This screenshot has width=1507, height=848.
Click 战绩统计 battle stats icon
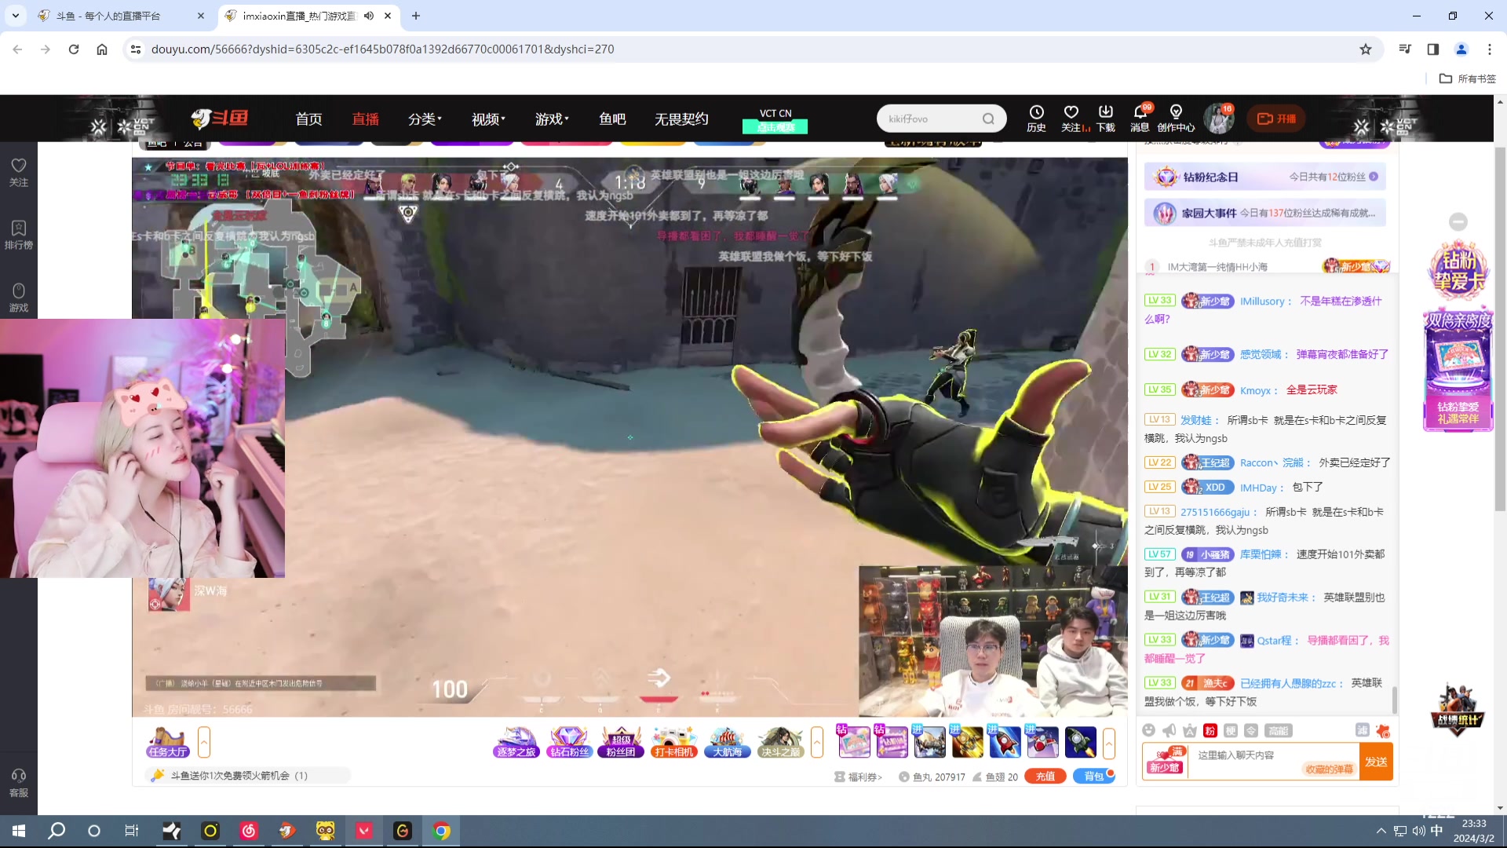click(x=1458, y=711)
